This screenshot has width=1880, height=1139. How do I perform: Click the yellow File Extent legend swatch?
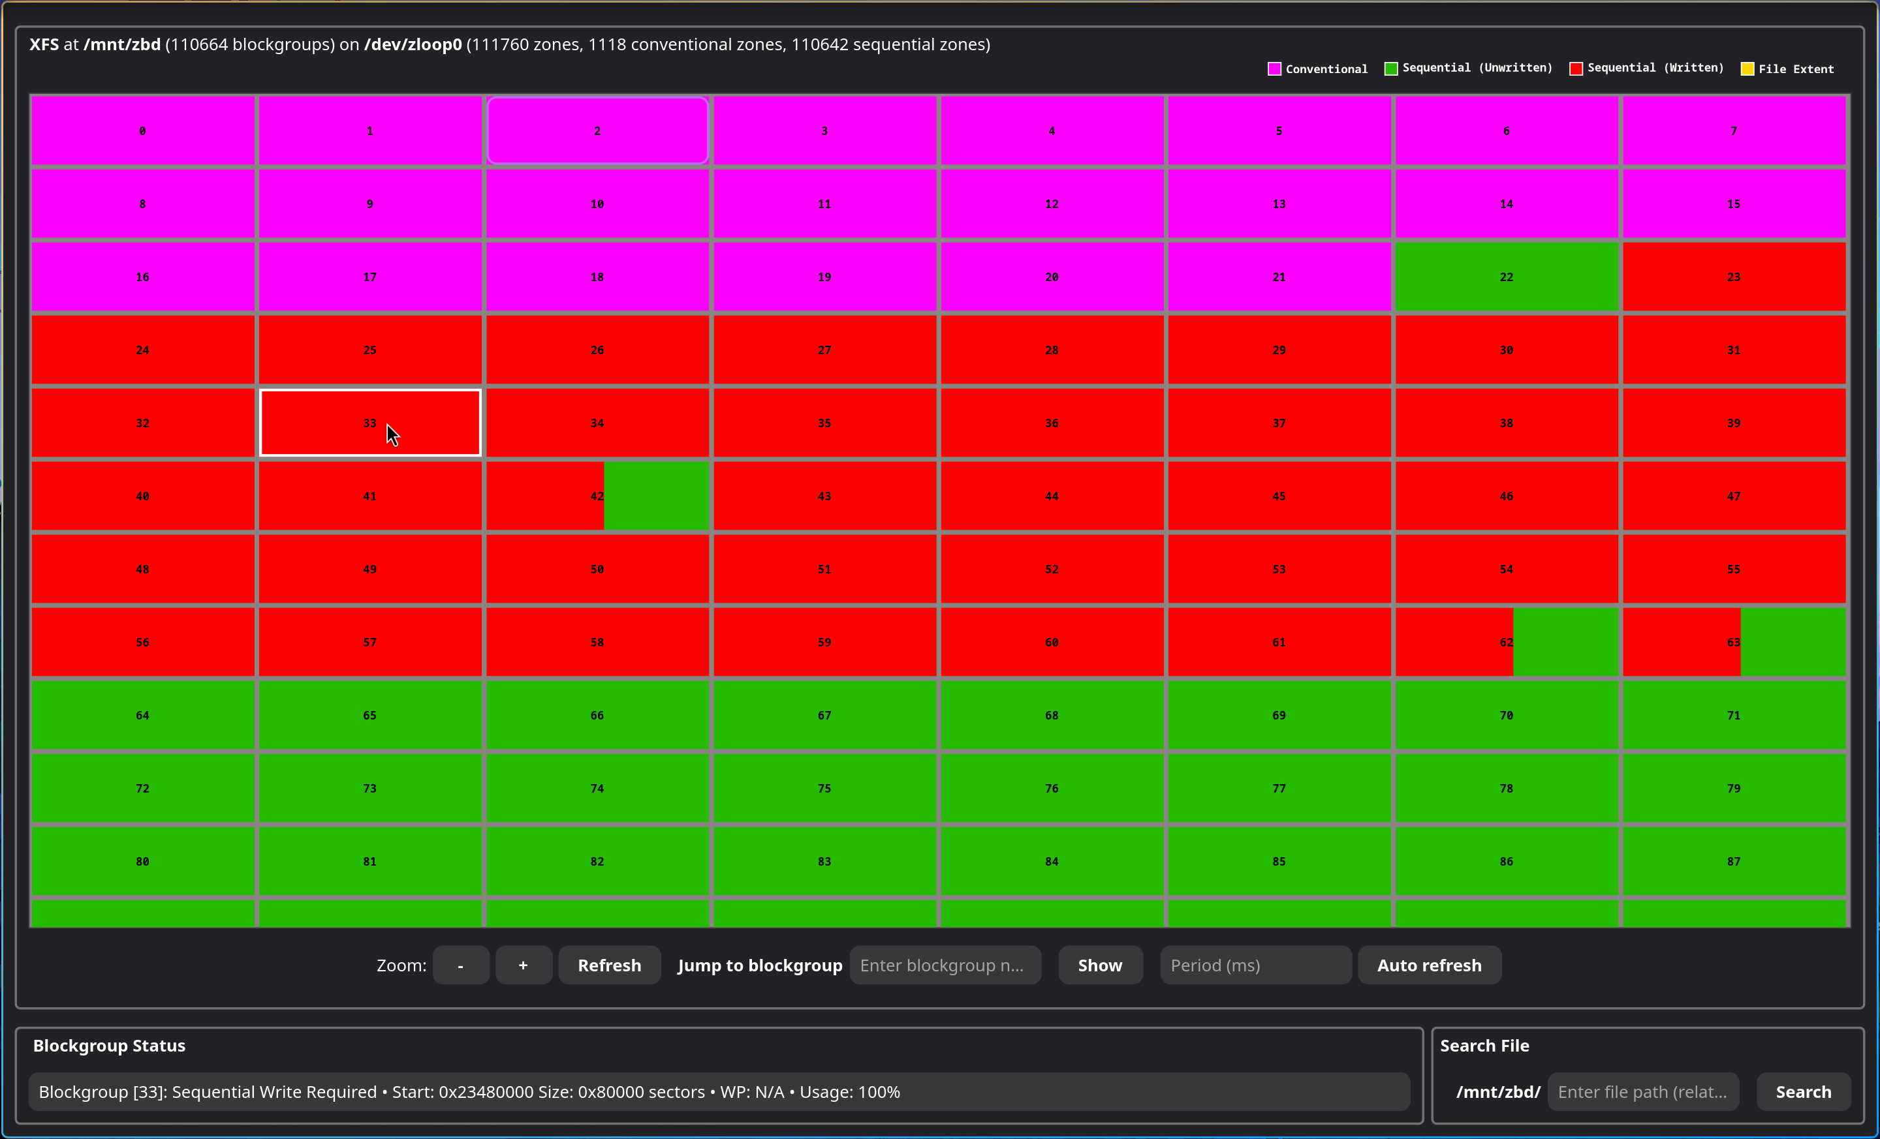(x=1747, y=68)
